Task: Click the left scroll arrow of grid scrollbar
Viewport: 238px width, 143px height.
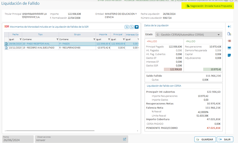Action: (x=5, y=131)
